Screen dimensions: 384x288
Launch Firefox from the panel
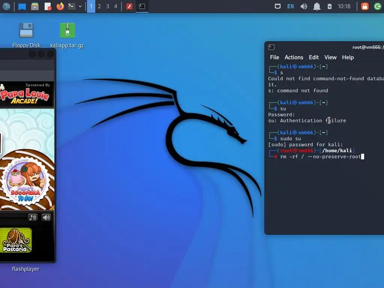[x=60, y=6]
